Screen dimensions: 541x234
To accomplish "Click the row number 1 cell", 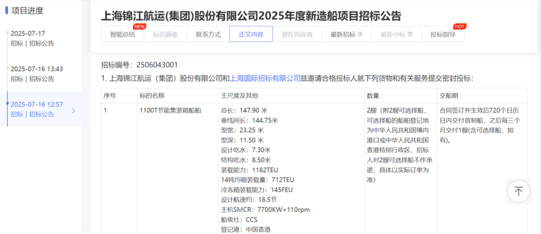I will point(105,110).
